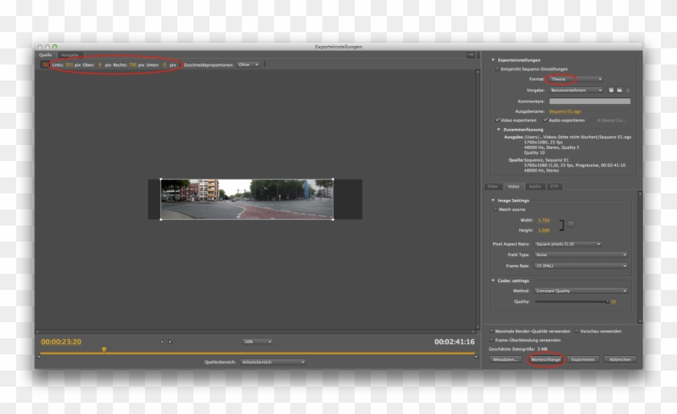Screen dimensions: 677x414
Task: Enable Match source checkbox
Action: coord(495,209)
